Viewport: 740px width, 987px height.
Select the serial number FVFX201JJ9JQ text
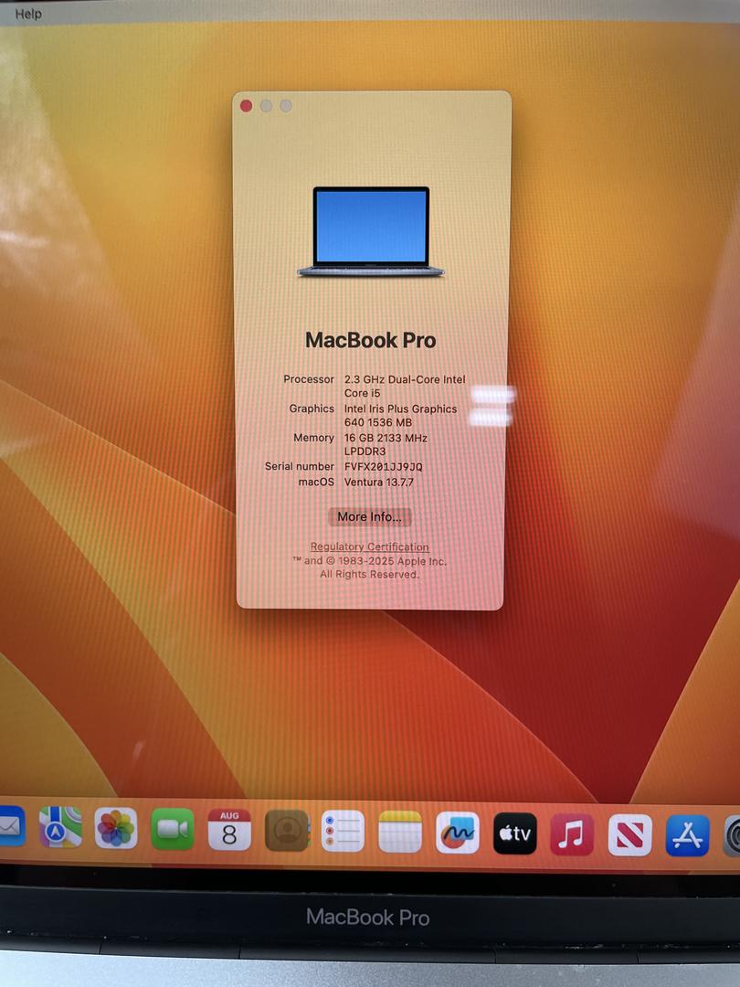coord(383,467)
